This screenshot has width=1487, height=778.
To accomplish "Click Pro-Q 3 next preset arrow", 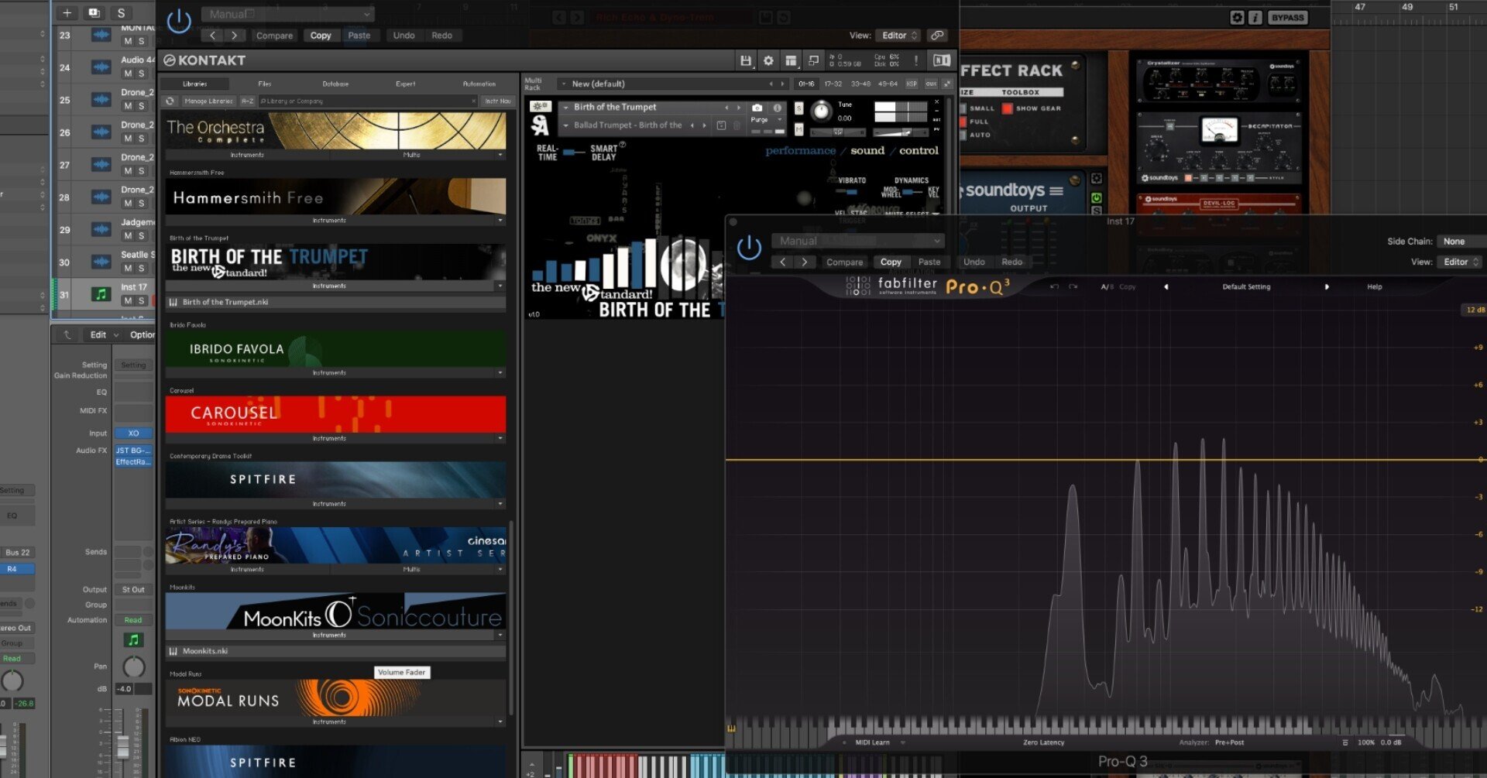I will pyautogui.click(x=1327, y=287).
